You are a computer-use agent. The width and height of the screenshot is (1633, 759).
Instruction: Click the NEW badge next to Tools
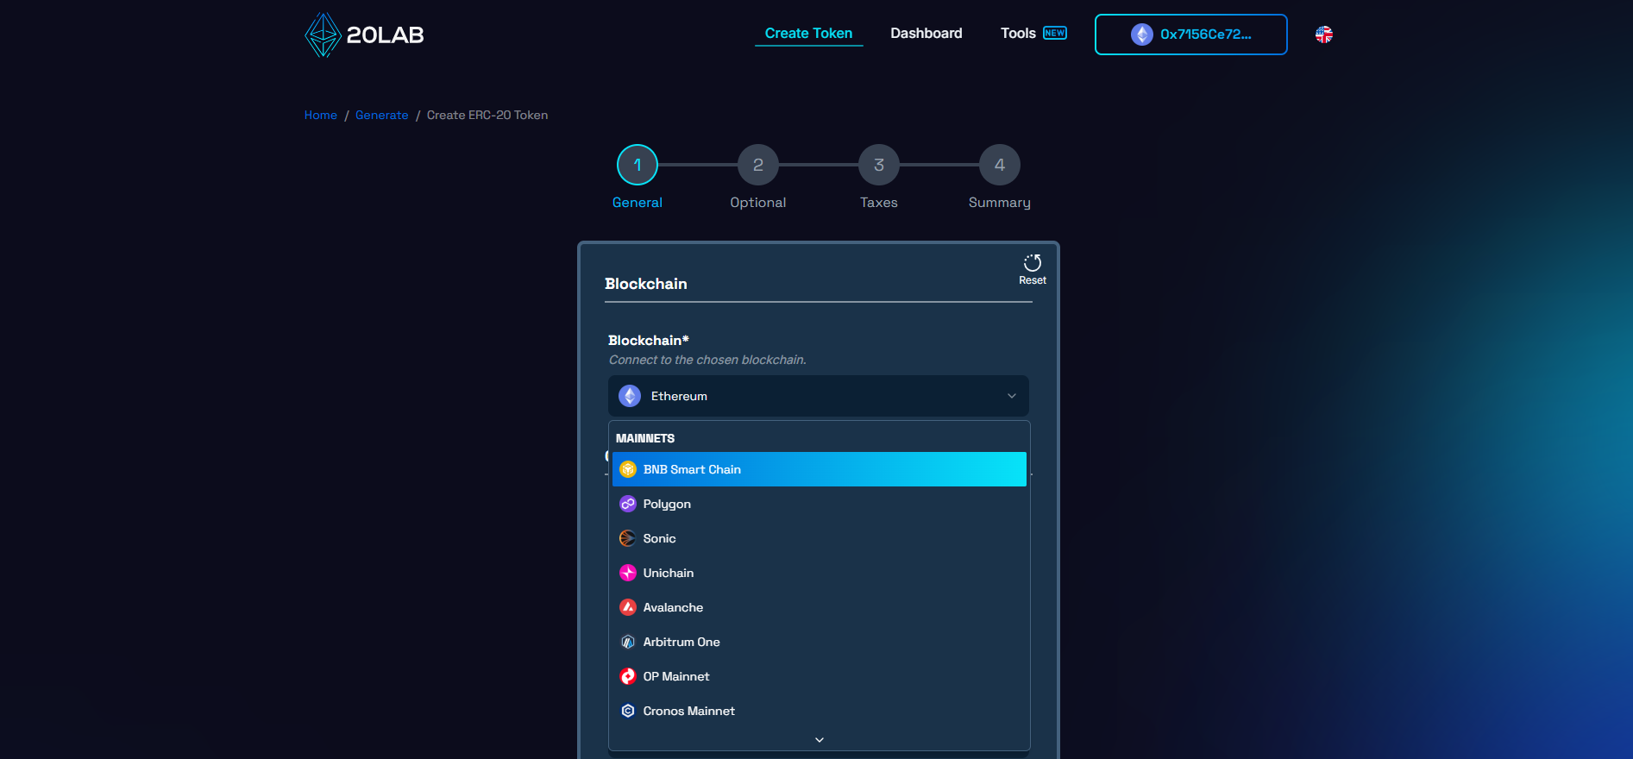pos(1054,33)
